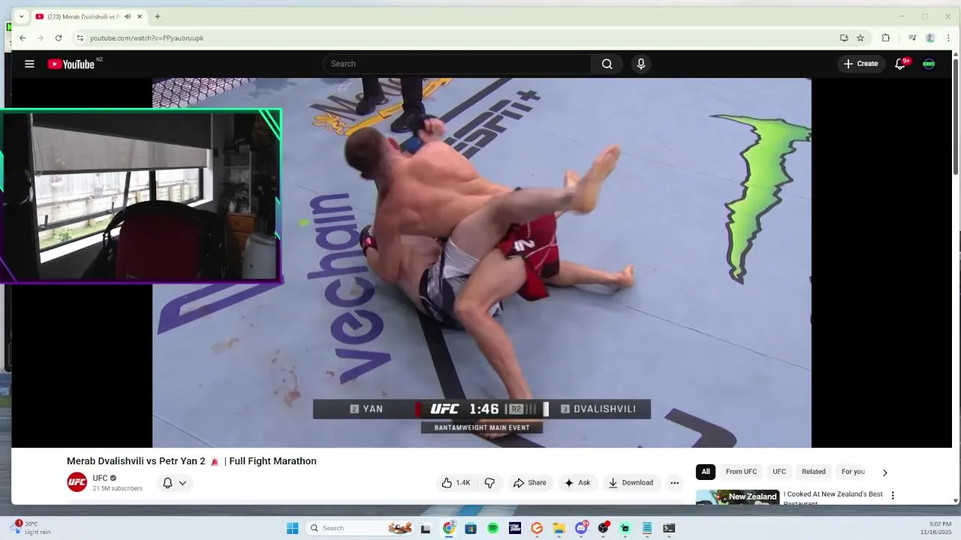Open the Notepad icon on the taskbar

tap(646, 528)
